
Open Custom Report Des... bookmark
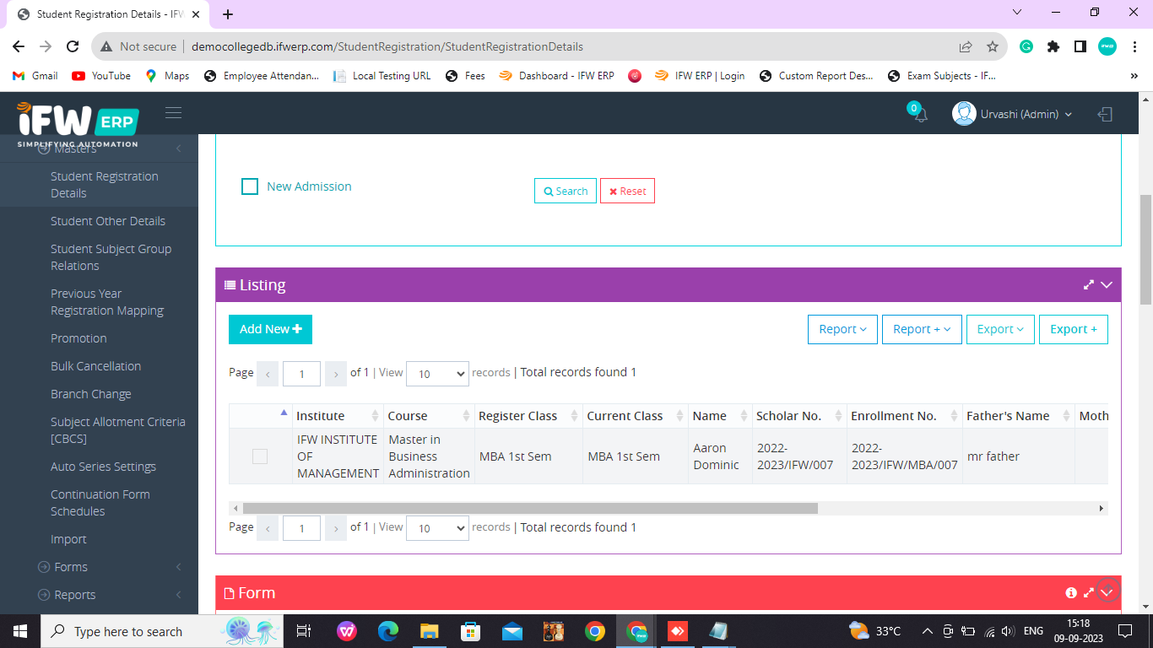pos(816,75)
